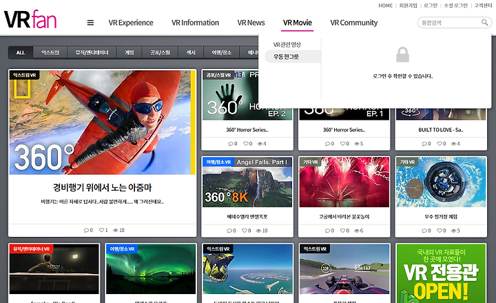496x303 pixels.
Task: Select the 뮤직/엔터테이너 category tab
Action: pos(92,52)
